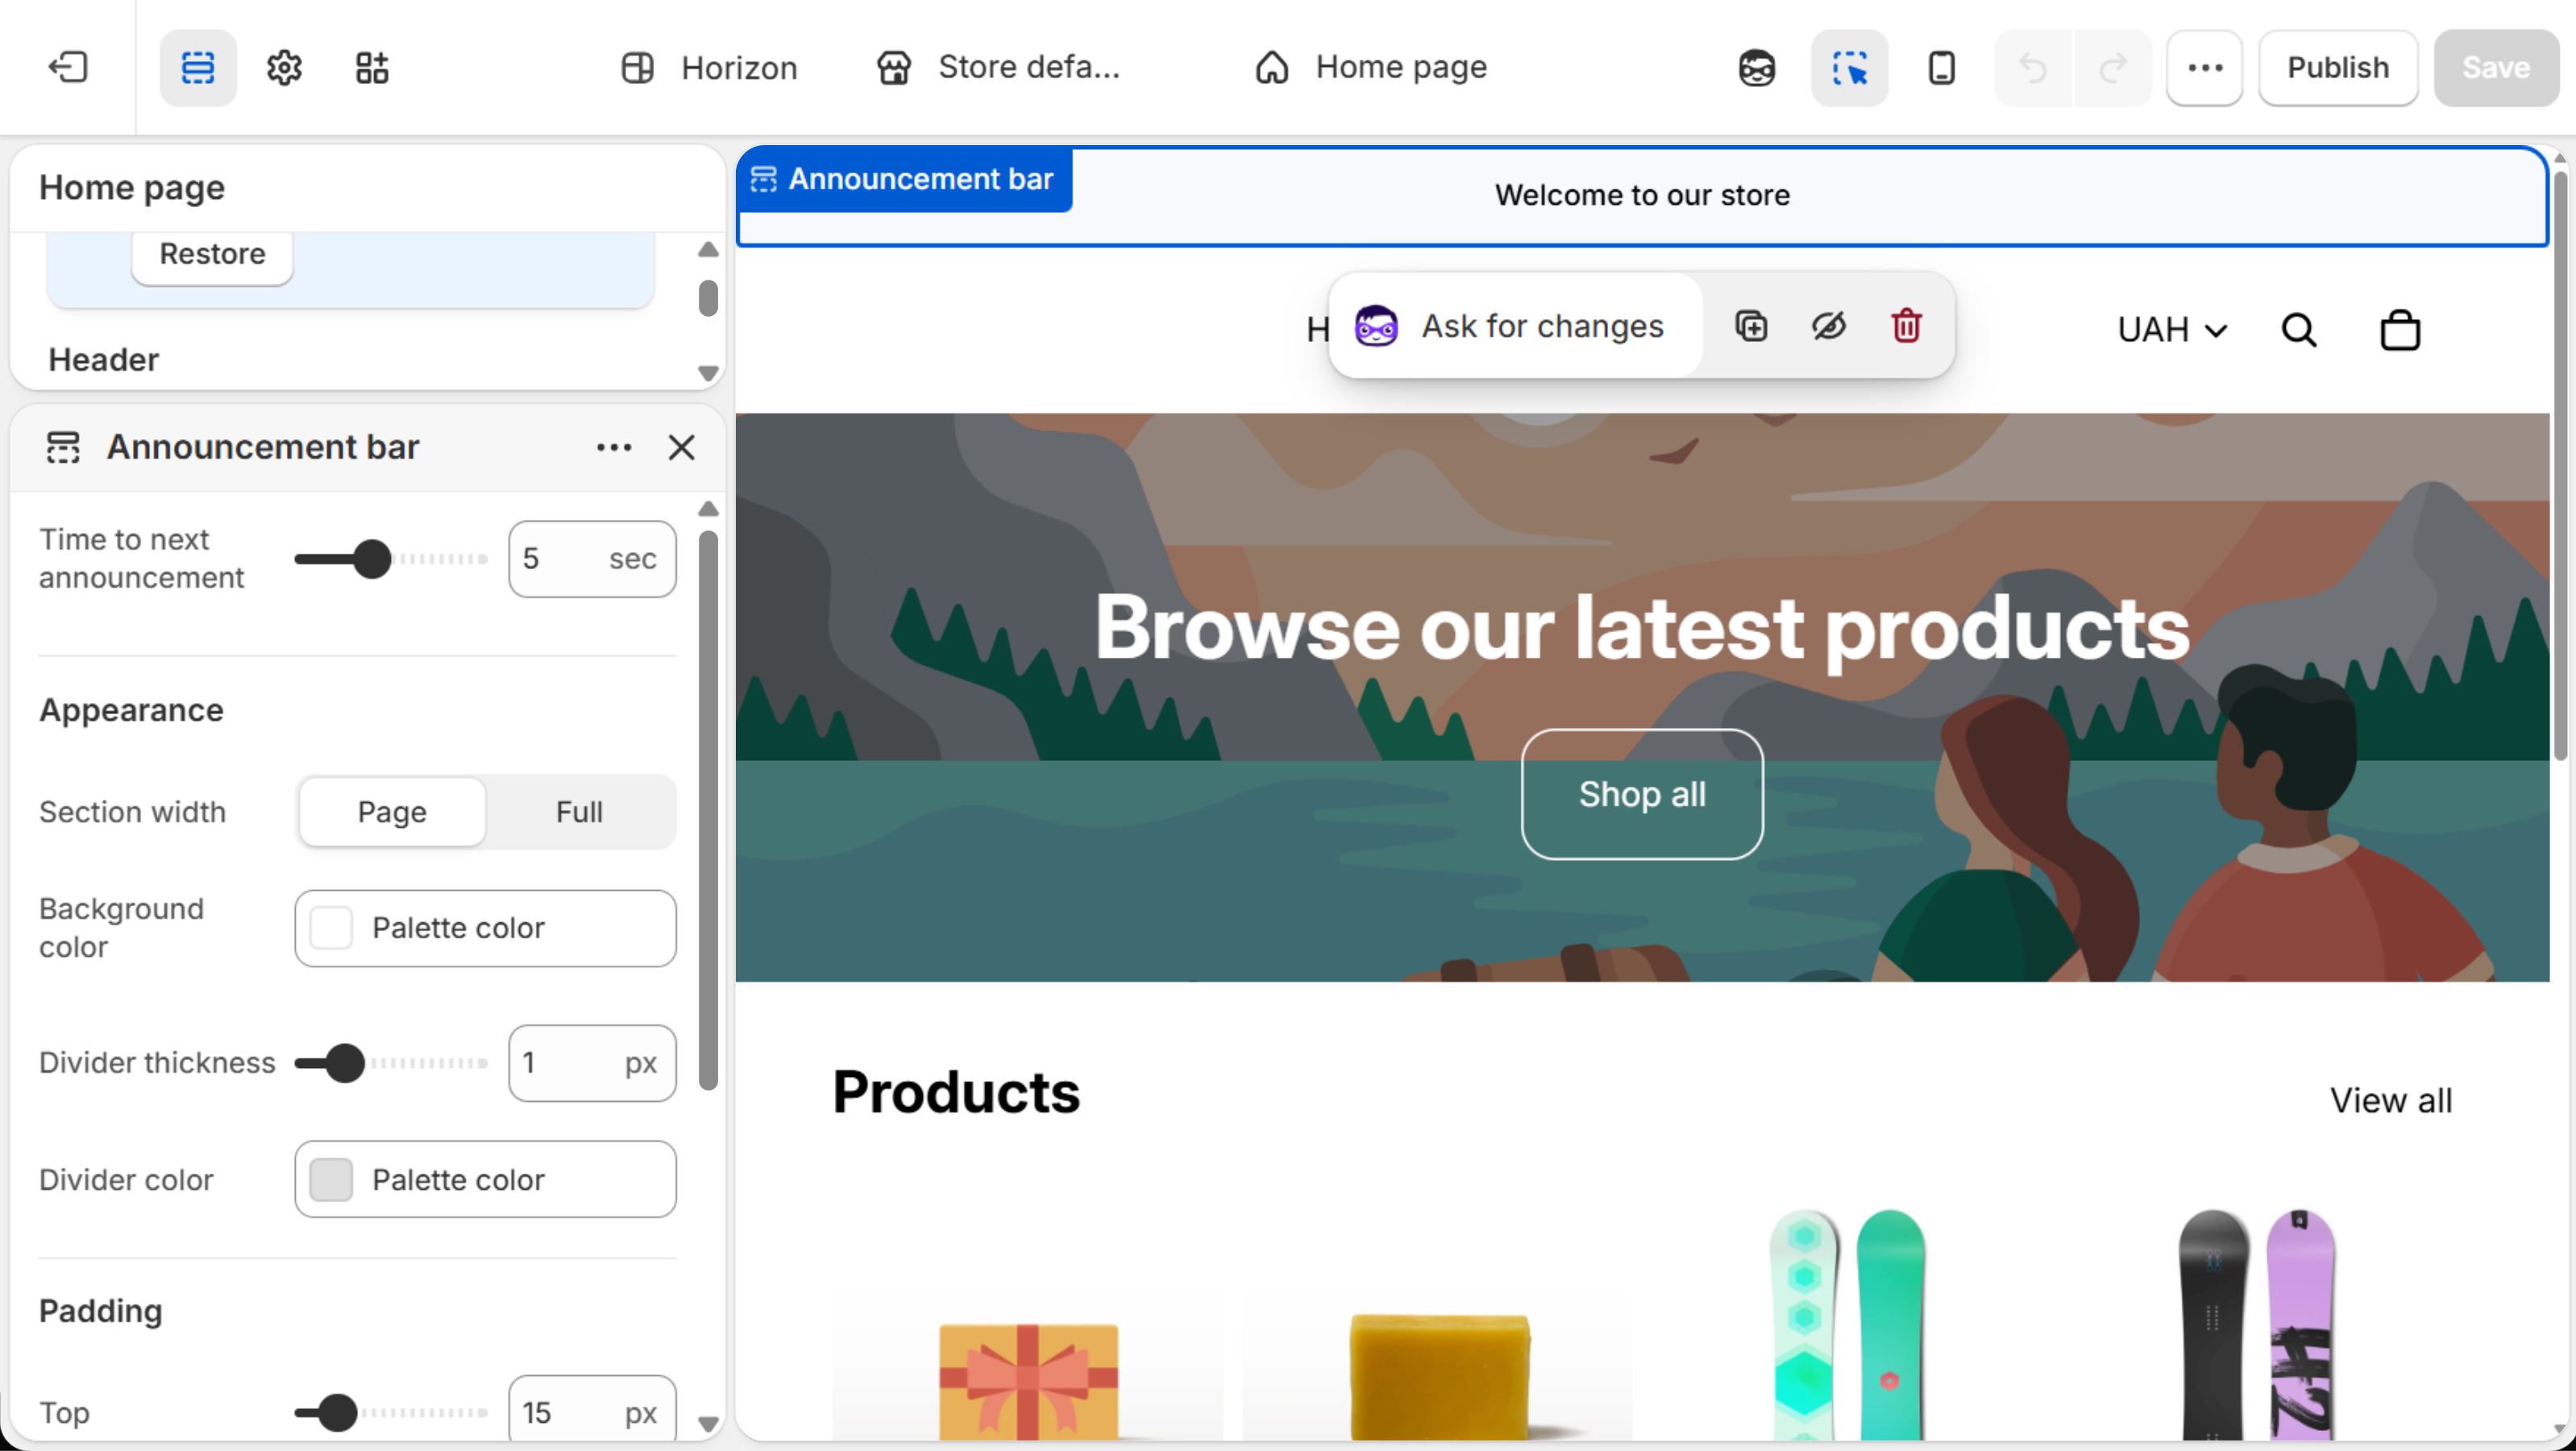Image resolution: width=2576 pixels, height=1451 pixels.
Task: Adjust the Divider thickness slider
Action: click(x=345, y=1063)
